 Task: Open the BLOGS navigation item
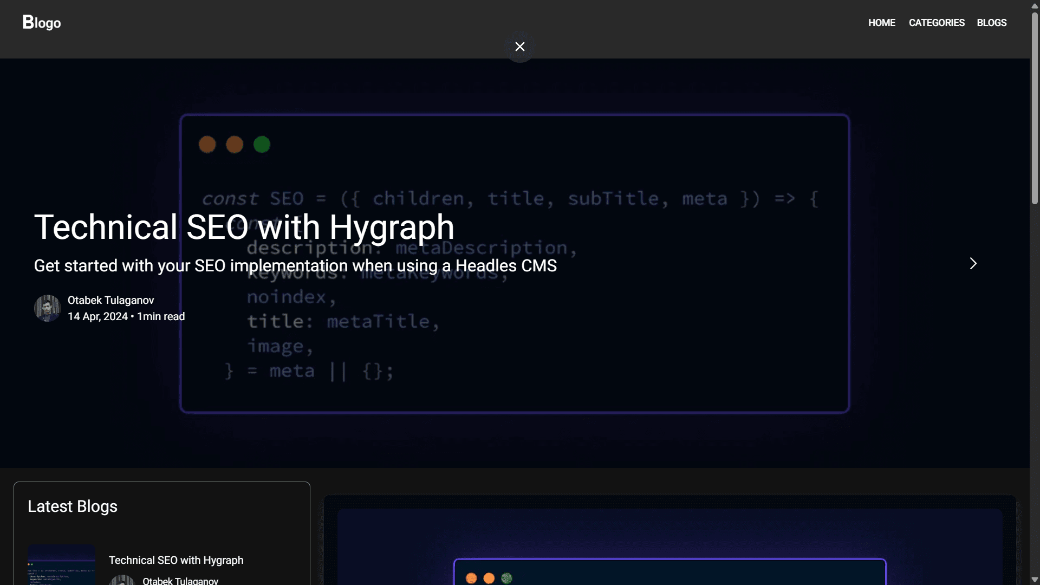pos(991,22)
